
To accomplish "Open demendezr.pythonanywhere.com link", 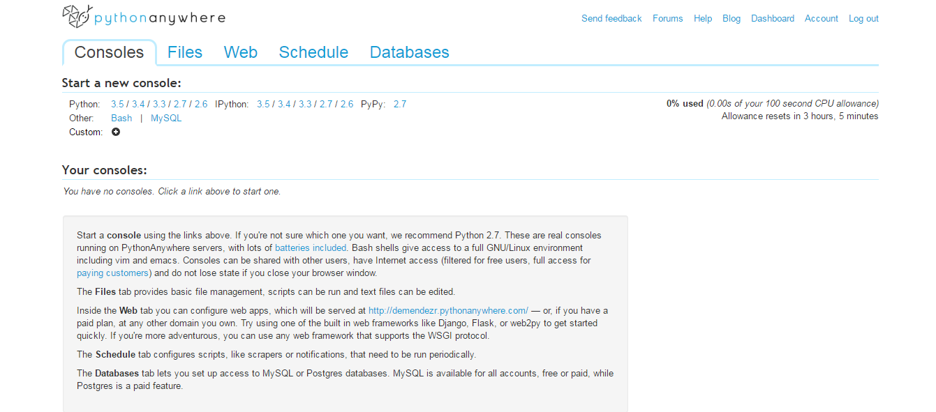I will 448,310.
